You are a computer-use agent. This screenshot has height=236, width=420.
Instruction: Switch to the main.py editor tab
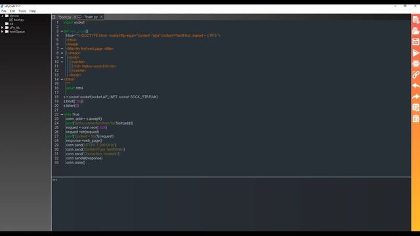coord(91,17)
